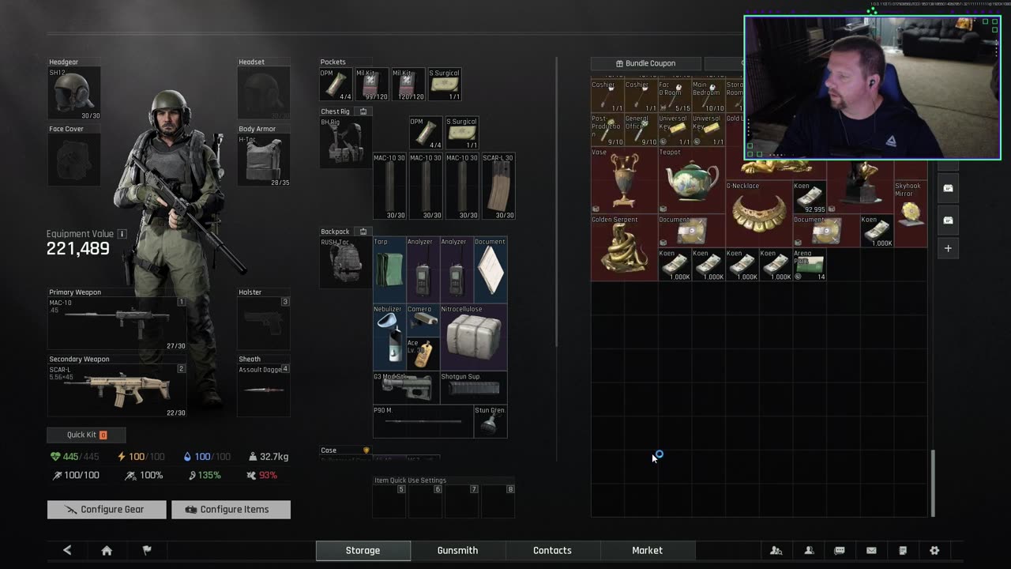Select the Main Bedroom key
This screenshot has height=569, width=1011.
click(708, 96)
